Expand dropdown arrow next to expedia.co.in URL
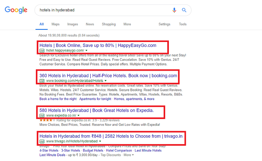The image size is (262, 161). 79,115
